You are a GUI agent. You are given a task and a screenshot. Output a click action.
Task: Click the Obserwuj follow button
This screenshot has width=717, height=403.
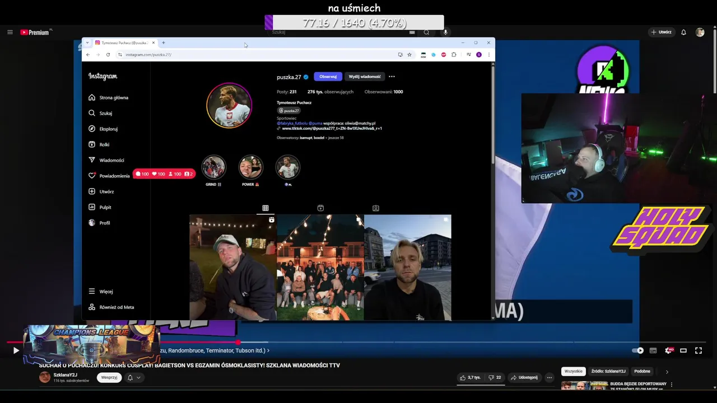click(328, 77)
